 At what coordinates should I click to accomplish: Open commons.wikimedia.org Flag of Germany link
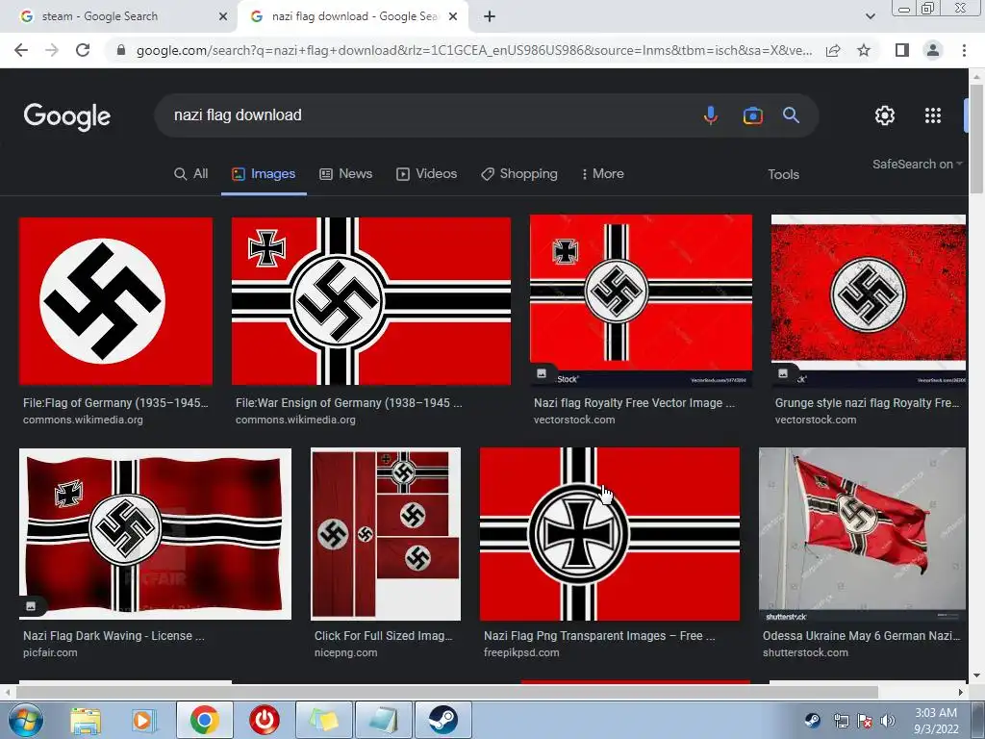coord(115,403)
